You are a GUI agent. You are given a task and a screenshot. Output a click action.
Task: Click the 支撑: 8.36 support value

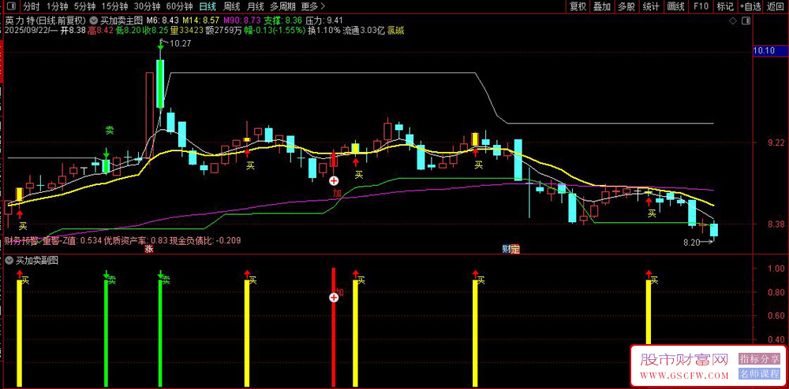click(283, 21)
